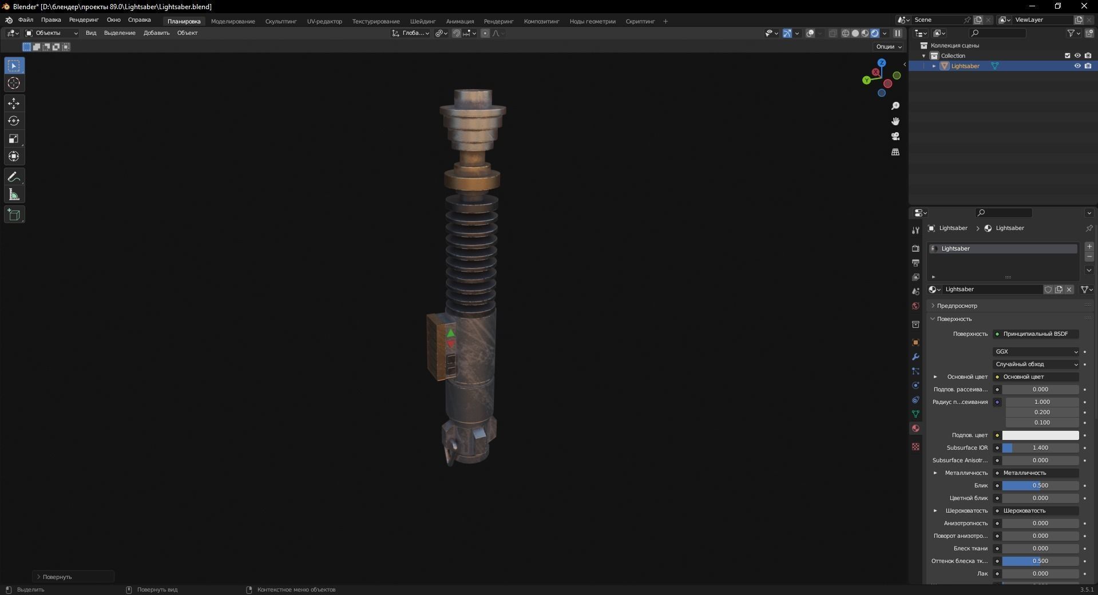This screenshot has width=1098, height=595.
Task: Switch to Моделирование workspace tab
Action: click(x=233, y=22)
